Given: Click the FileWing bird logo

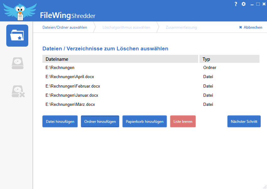Looking at the screenshot, I should click(x=20, y=11).
